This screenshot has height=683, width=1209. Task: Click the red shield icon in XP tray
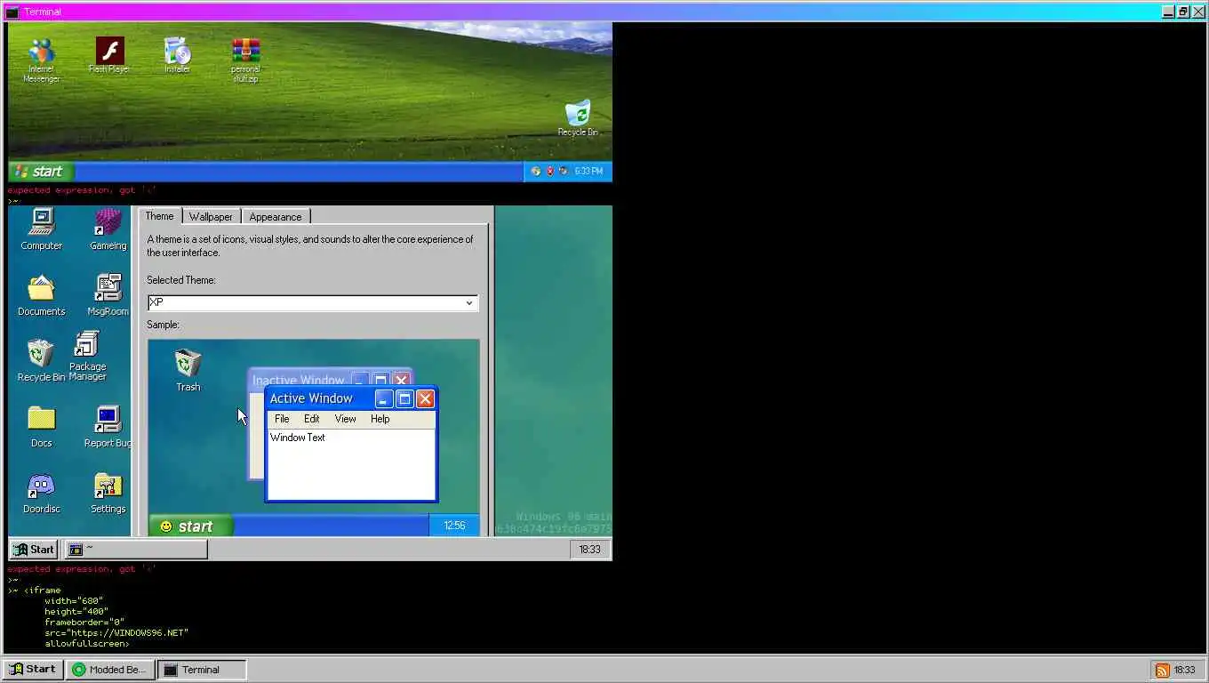pos(550,171)
